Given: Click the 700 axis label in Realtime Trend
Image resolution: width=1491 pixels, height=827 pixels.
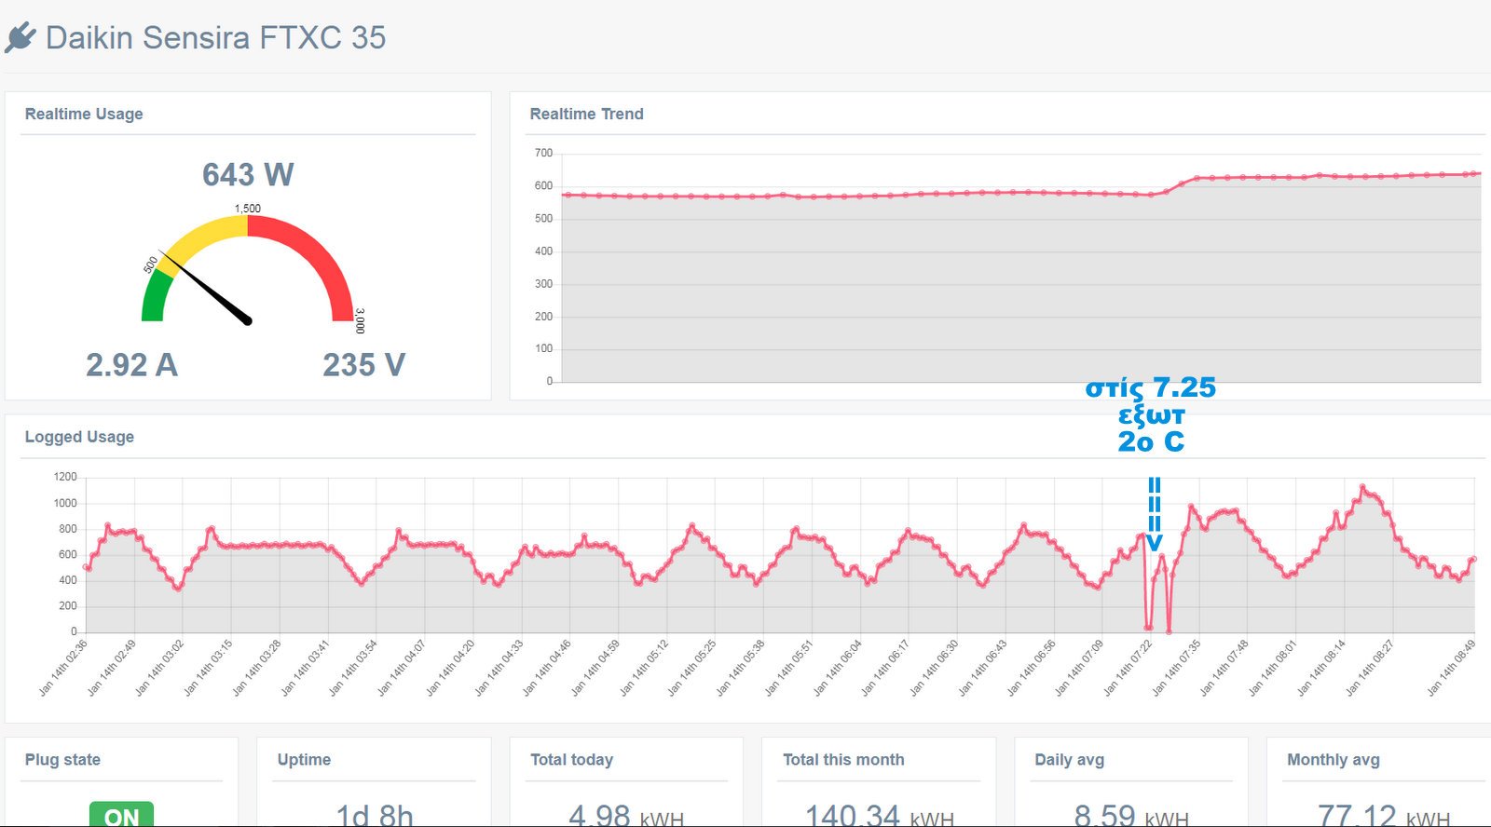Looking at the screenshot, I should click(543, 153).
